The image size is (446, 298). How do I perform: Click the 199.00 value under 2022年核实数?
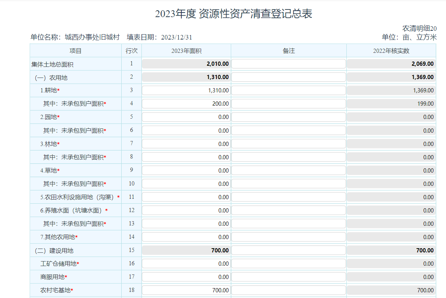coord(391,104)
